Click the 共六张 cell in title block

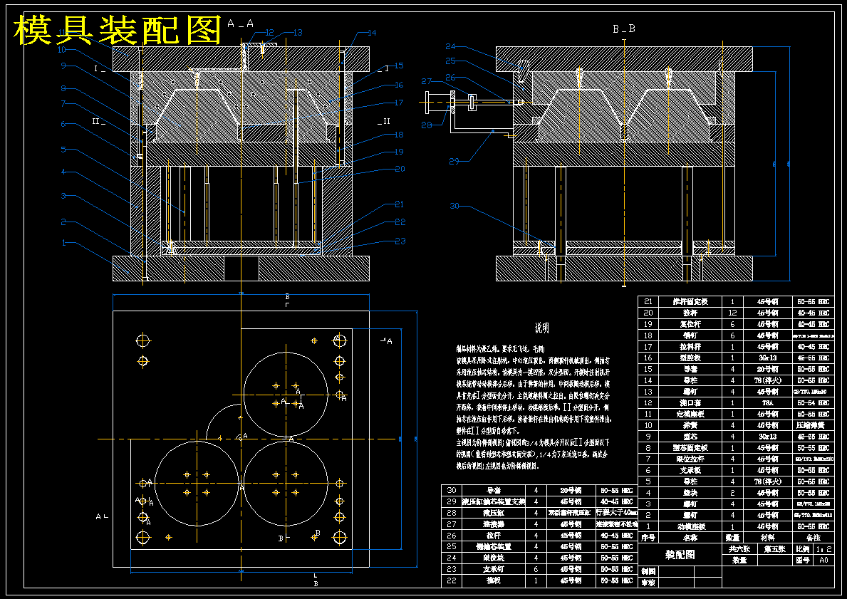point(739,549)
